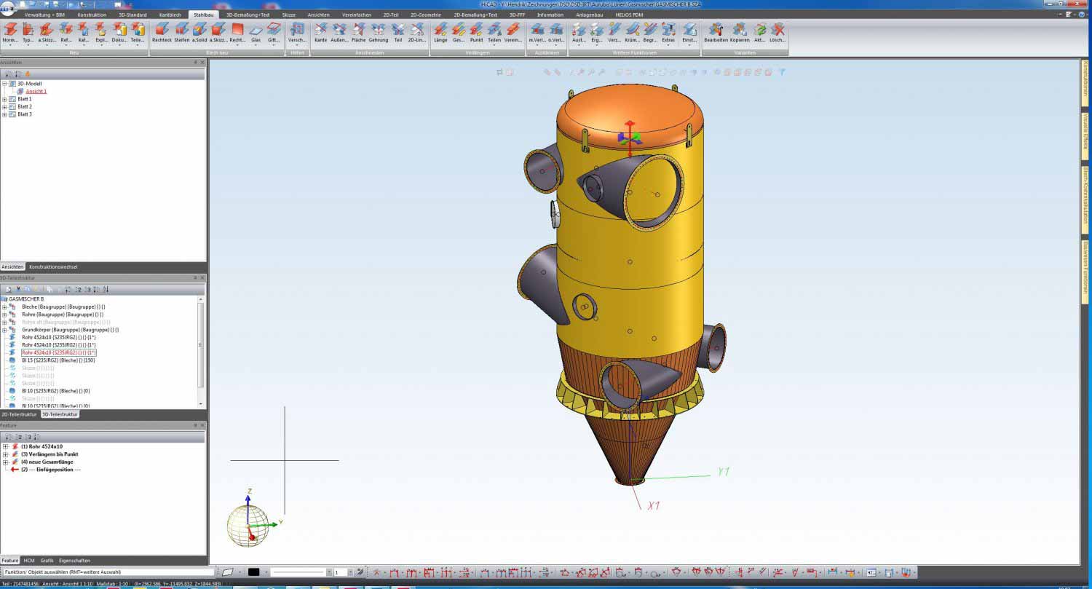
Task: Select Ansicht 1 in the views tree
Action: [36, 92]
